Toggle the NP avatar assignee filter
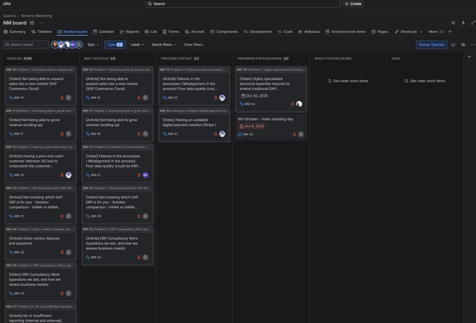This screenshot has height=323, width=476. coord(73,45)
